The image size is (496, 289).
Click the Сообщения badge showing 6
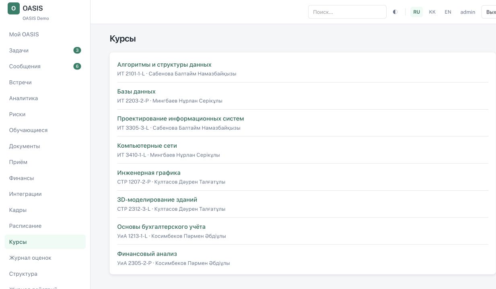[x=77, y=66]
